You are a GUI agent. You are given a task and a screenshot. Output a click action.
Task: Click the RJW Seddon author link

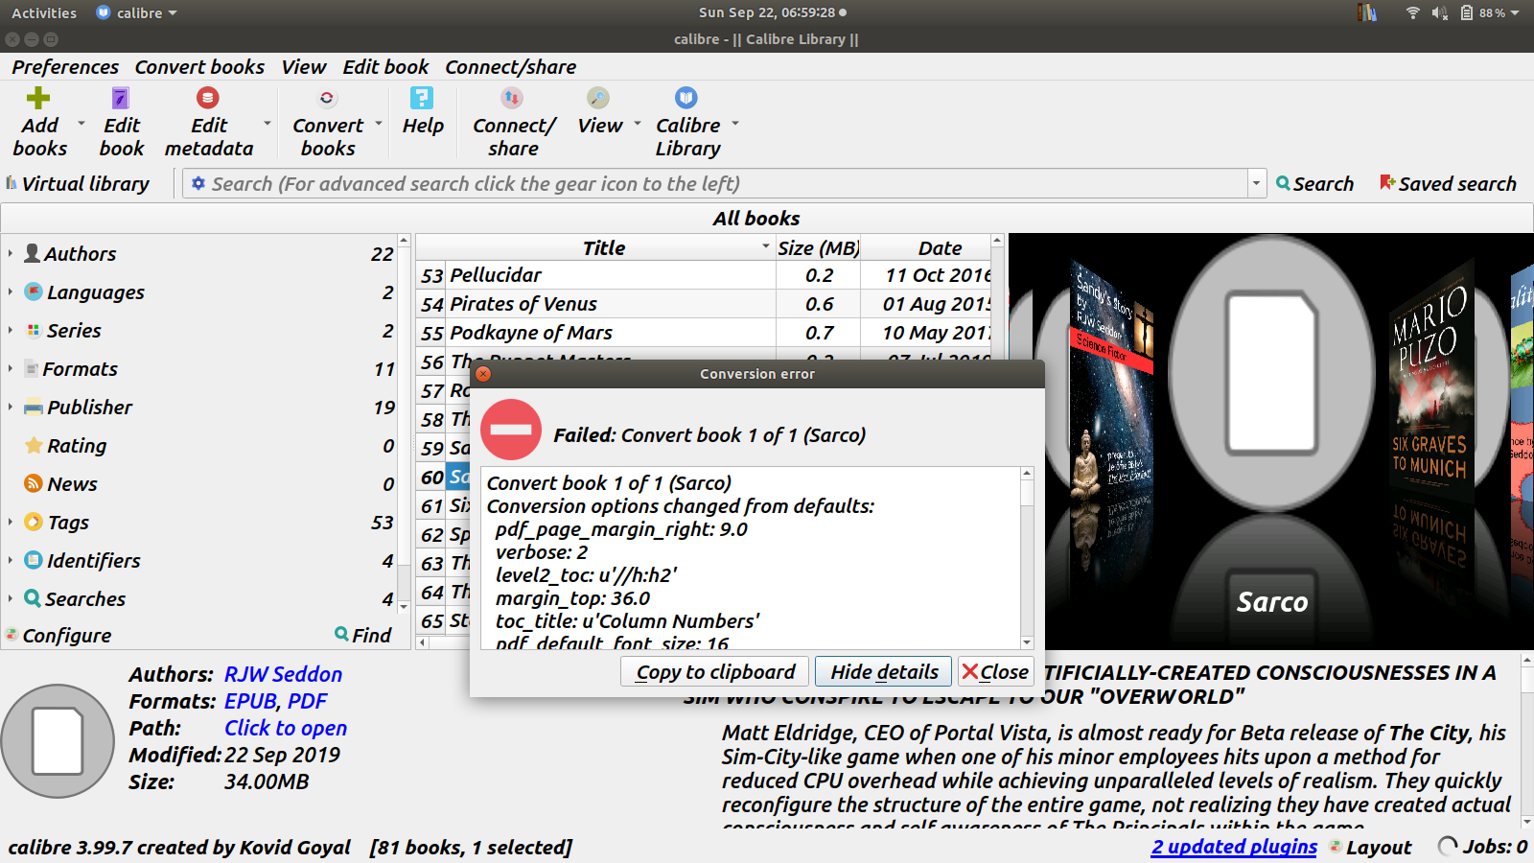coord(283,675)
